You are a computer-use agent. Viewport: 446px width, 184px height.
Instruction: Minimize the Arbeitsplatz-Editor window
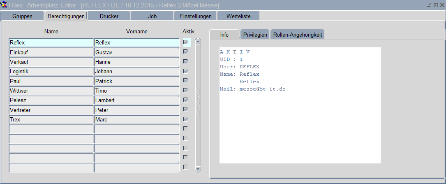click(x=429, y=5)
